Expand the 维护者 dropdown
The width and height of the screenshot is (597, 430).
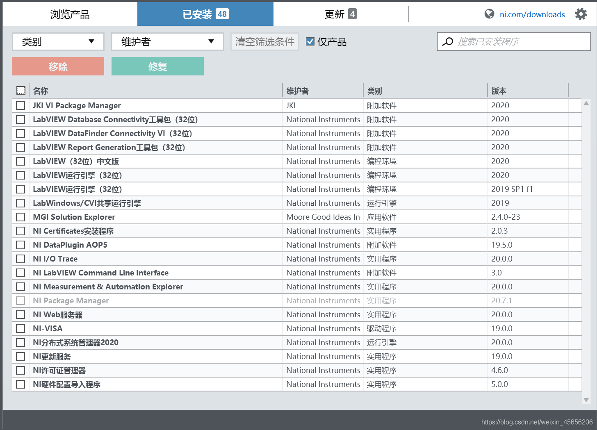click(x=168, y=41)
